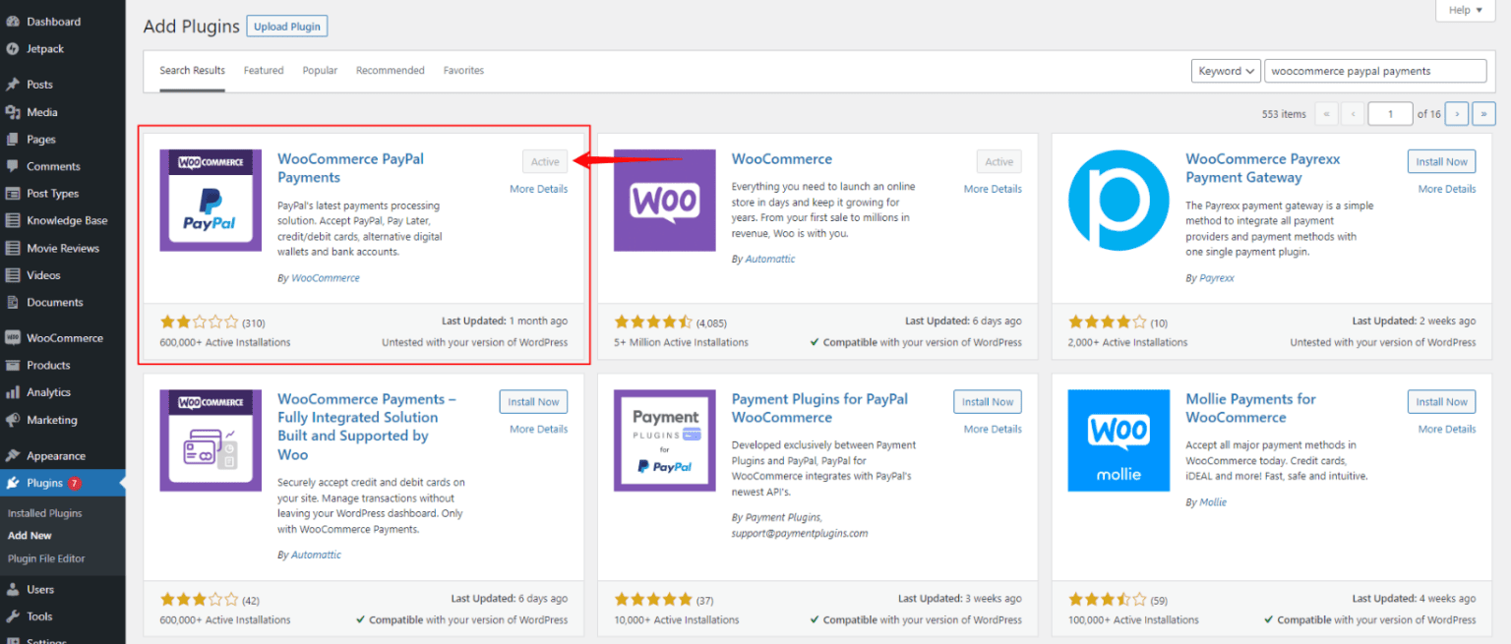This screenshot has height=644, width=1511.
Task: Open the Keyword search dropdown
Action: pos(1226,70)
